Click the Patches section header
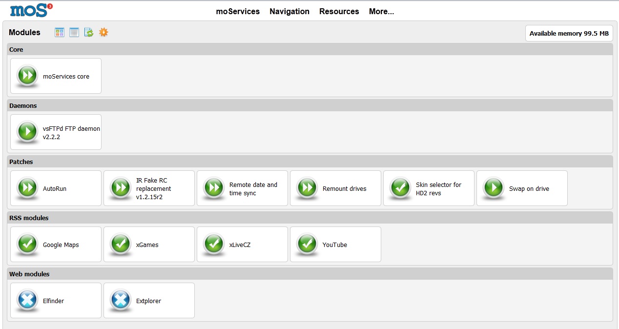 (310, 162)
